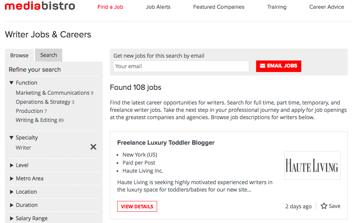The height and width of the screenshot is (223, 352).
Task: Click the collapse triangle beside Function
Action: coord(11,82)
